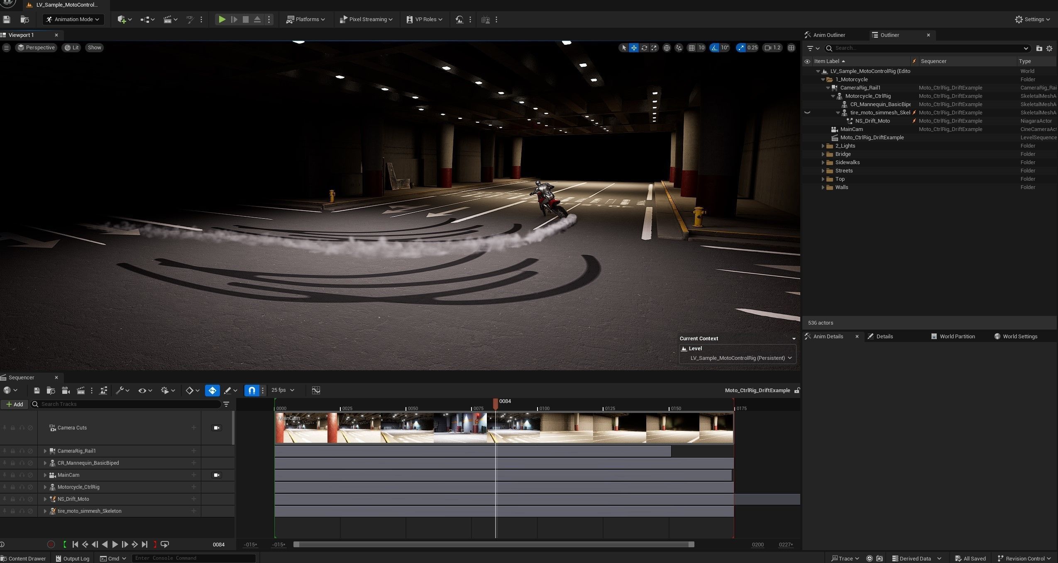Toggle camera lock on Camera Cuts track

click(217, 428)
